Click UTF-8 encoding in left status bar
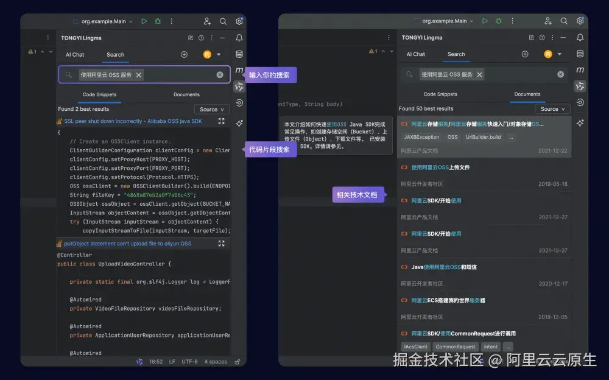Viewport: 609px width, 380px height. [x=189, y=362]
